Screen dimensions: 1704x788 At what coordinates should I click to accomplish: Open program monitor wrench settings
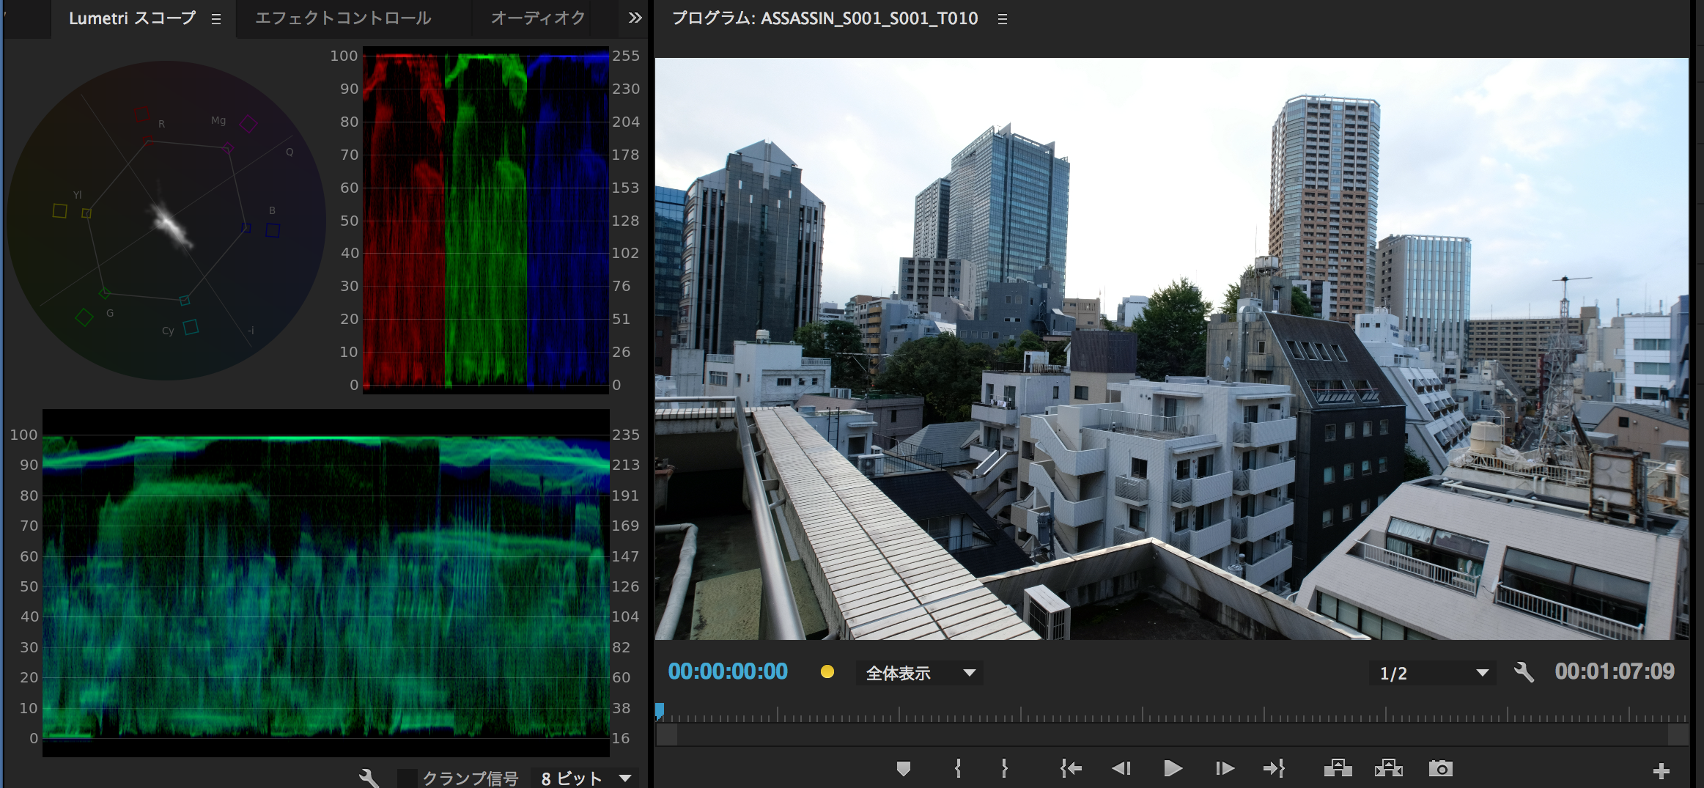[x=1524, y=672]
